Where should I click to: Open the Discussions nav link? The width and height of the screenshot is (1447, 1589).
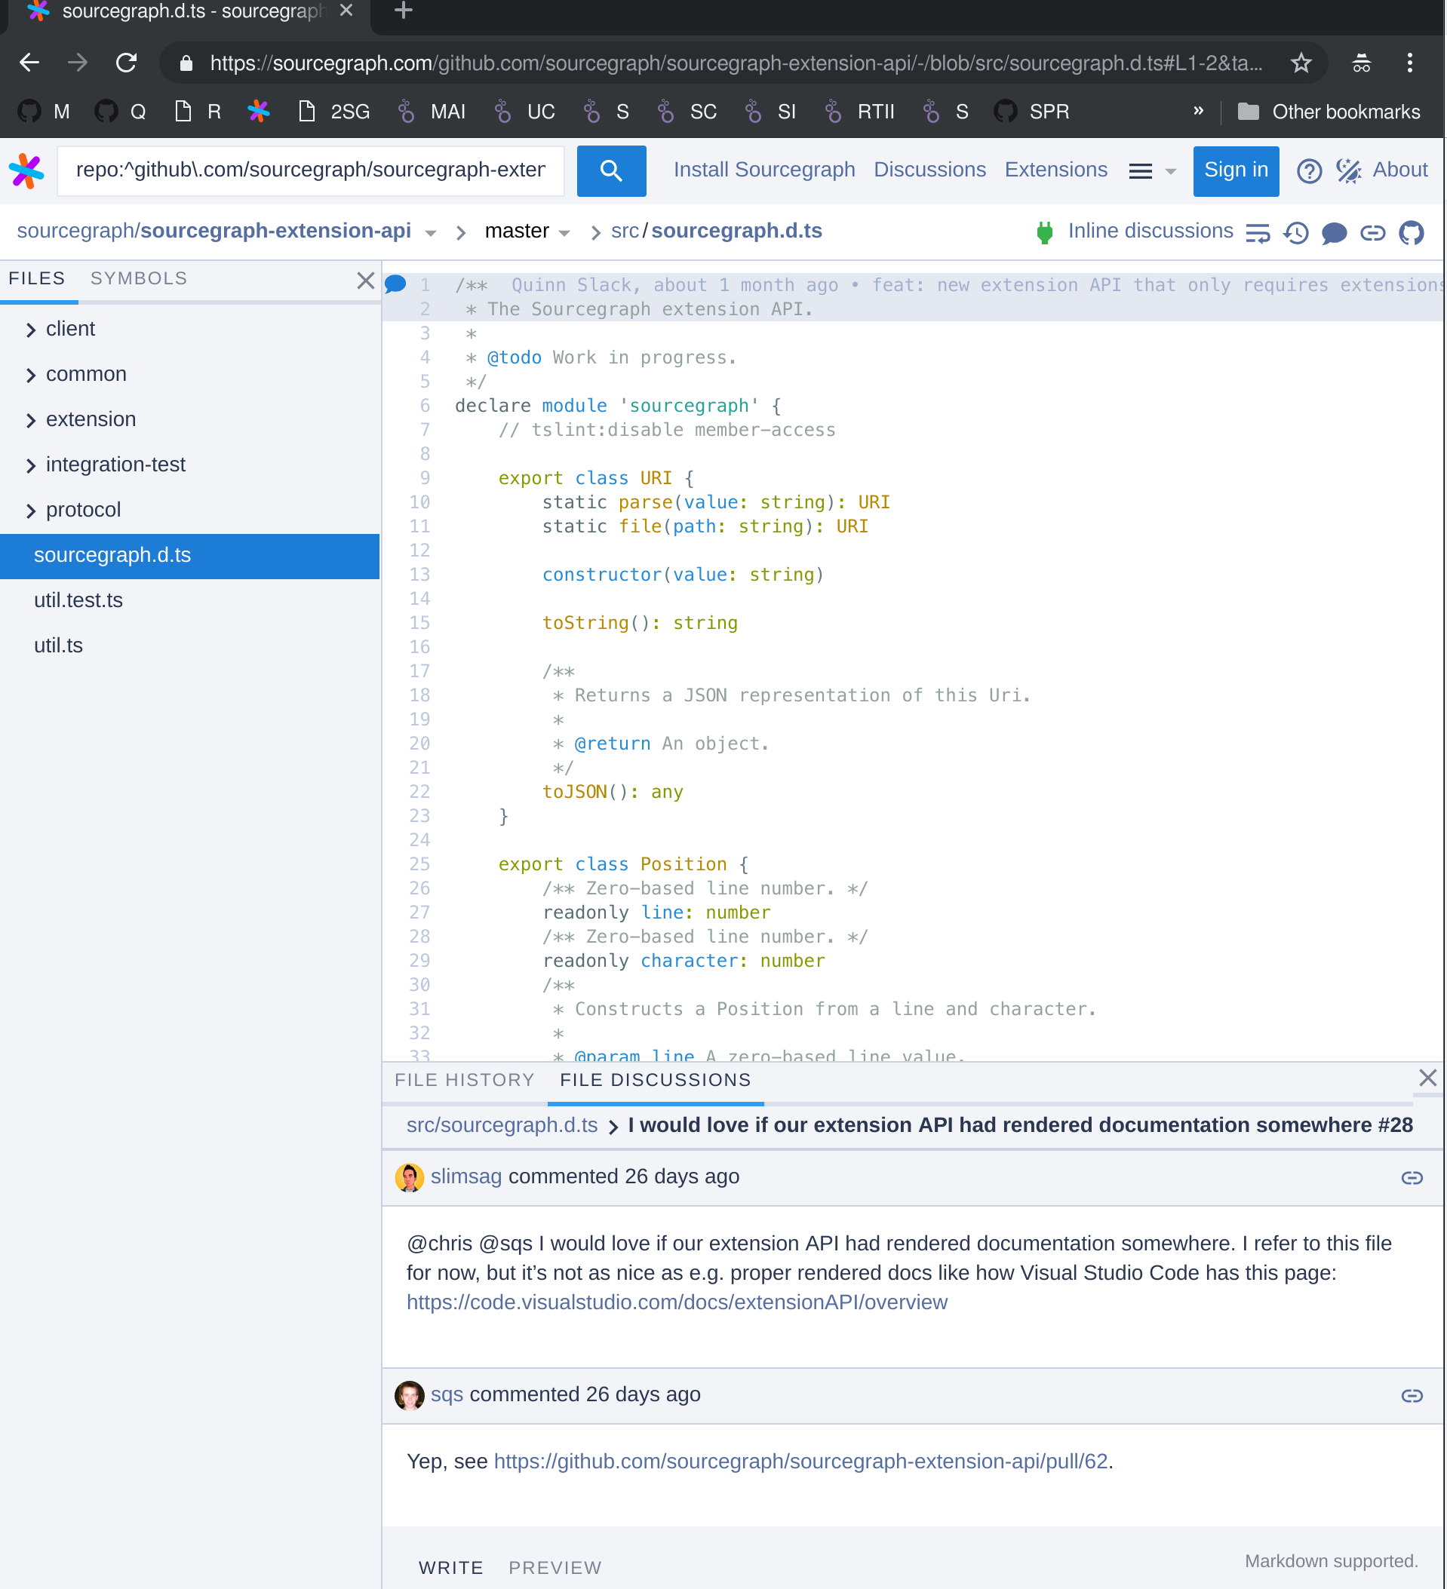tap(929, 170)
